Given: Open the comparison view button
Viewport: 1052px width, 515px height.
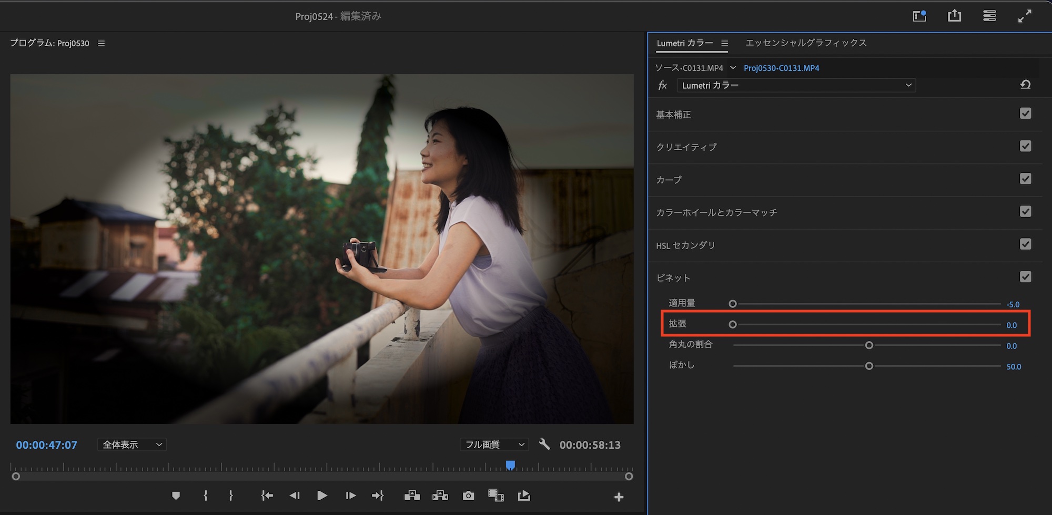Looking at the screenshot, I should pyautogui.click(x=496, y=496).
